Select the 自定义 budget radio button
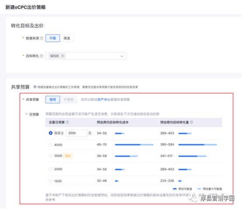242x209 pixels. point(51,133)
